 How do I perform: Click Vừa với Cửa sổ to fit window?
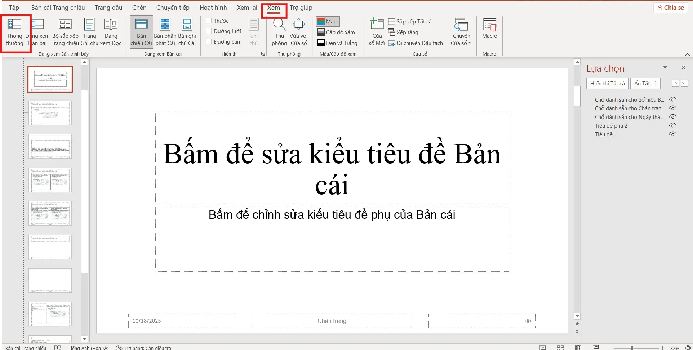[299, 32]
